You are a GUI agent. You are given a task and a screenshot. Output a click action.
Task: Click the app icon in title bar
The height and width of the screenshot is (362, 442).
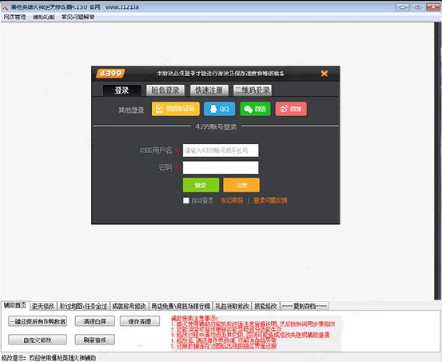tap(5, 7)
